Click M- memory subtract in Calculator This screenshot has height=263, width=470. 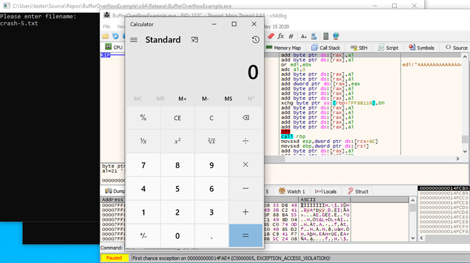pos(205,99)
